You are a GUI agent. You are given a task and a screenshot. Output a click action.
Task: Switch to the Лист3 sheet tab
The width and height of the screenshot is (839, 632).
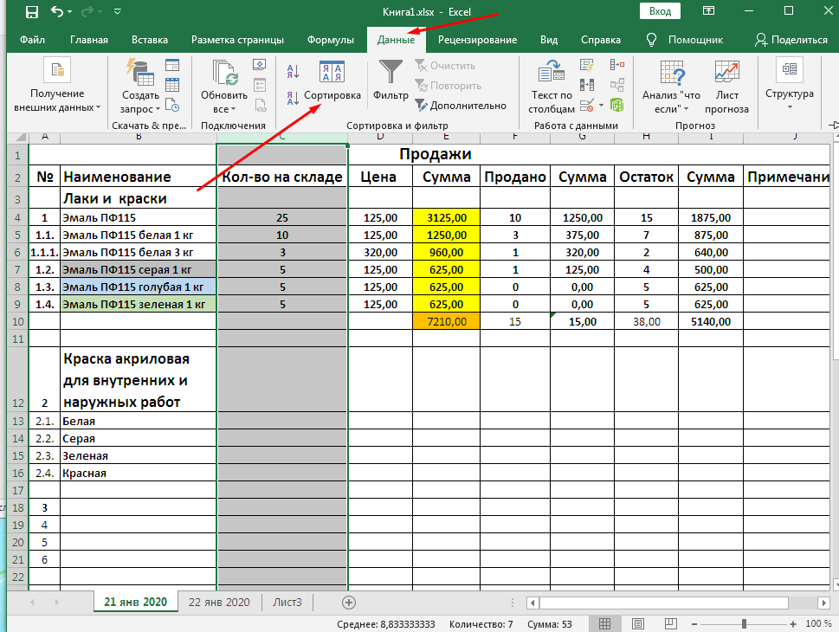click(287, 603)
